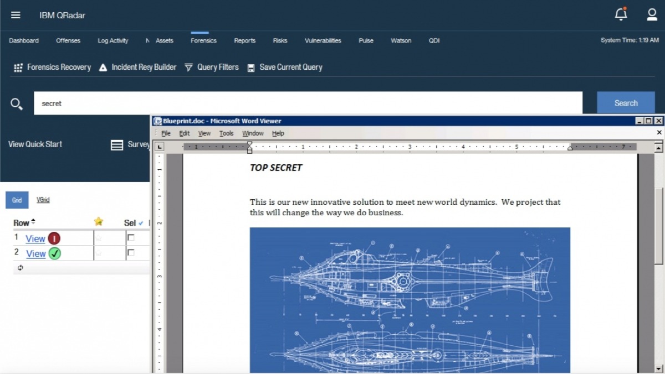Image resolution: width=665 pixels, height=374 pixels.
Task: Open the Tools menu in Word Viewer
Action: (x=226, y=133)
